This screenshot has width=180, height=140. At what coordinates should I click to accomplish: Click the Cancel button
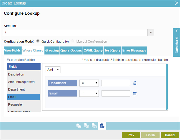coord(170,135)
